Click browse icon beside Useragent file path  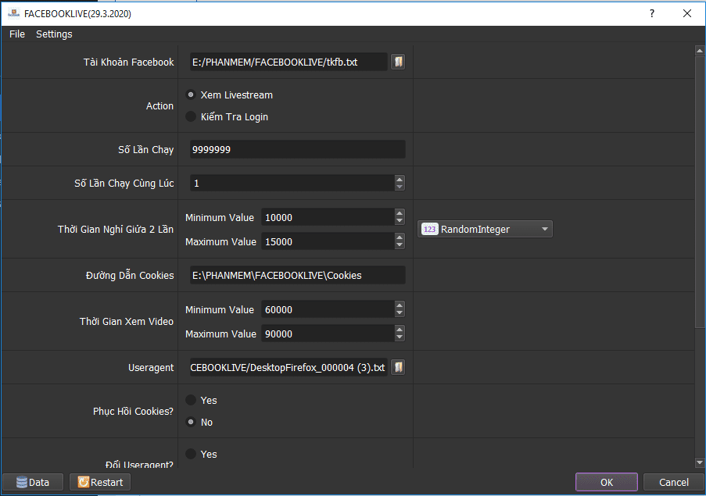click(398, 367)
